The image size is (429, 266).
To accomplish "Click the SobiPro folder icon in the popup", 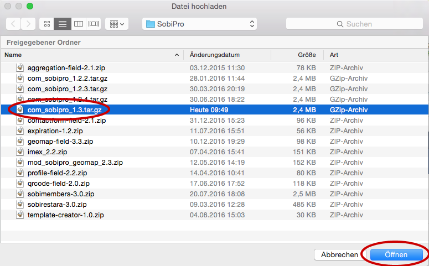I will tap(150, 24).
